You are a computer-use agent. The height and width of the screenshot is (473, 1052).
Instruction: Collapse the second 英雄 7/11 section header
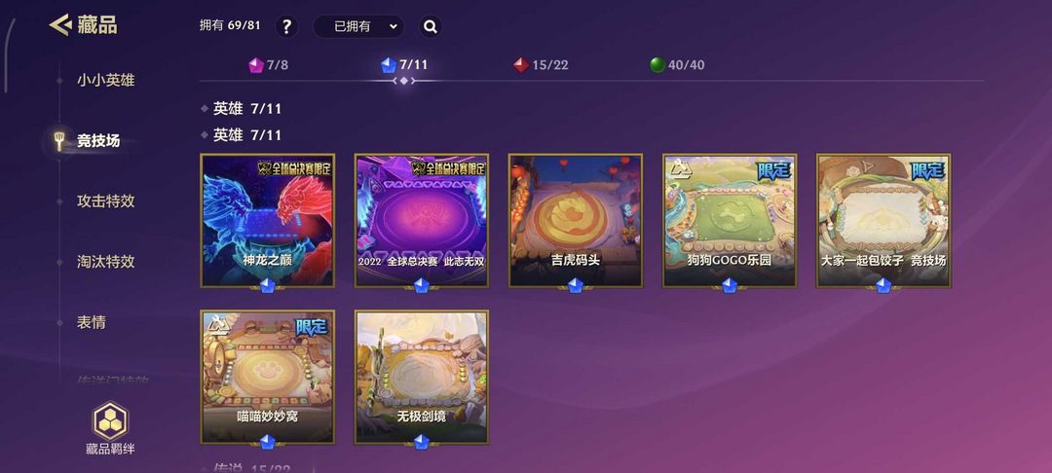click(242, 135)
